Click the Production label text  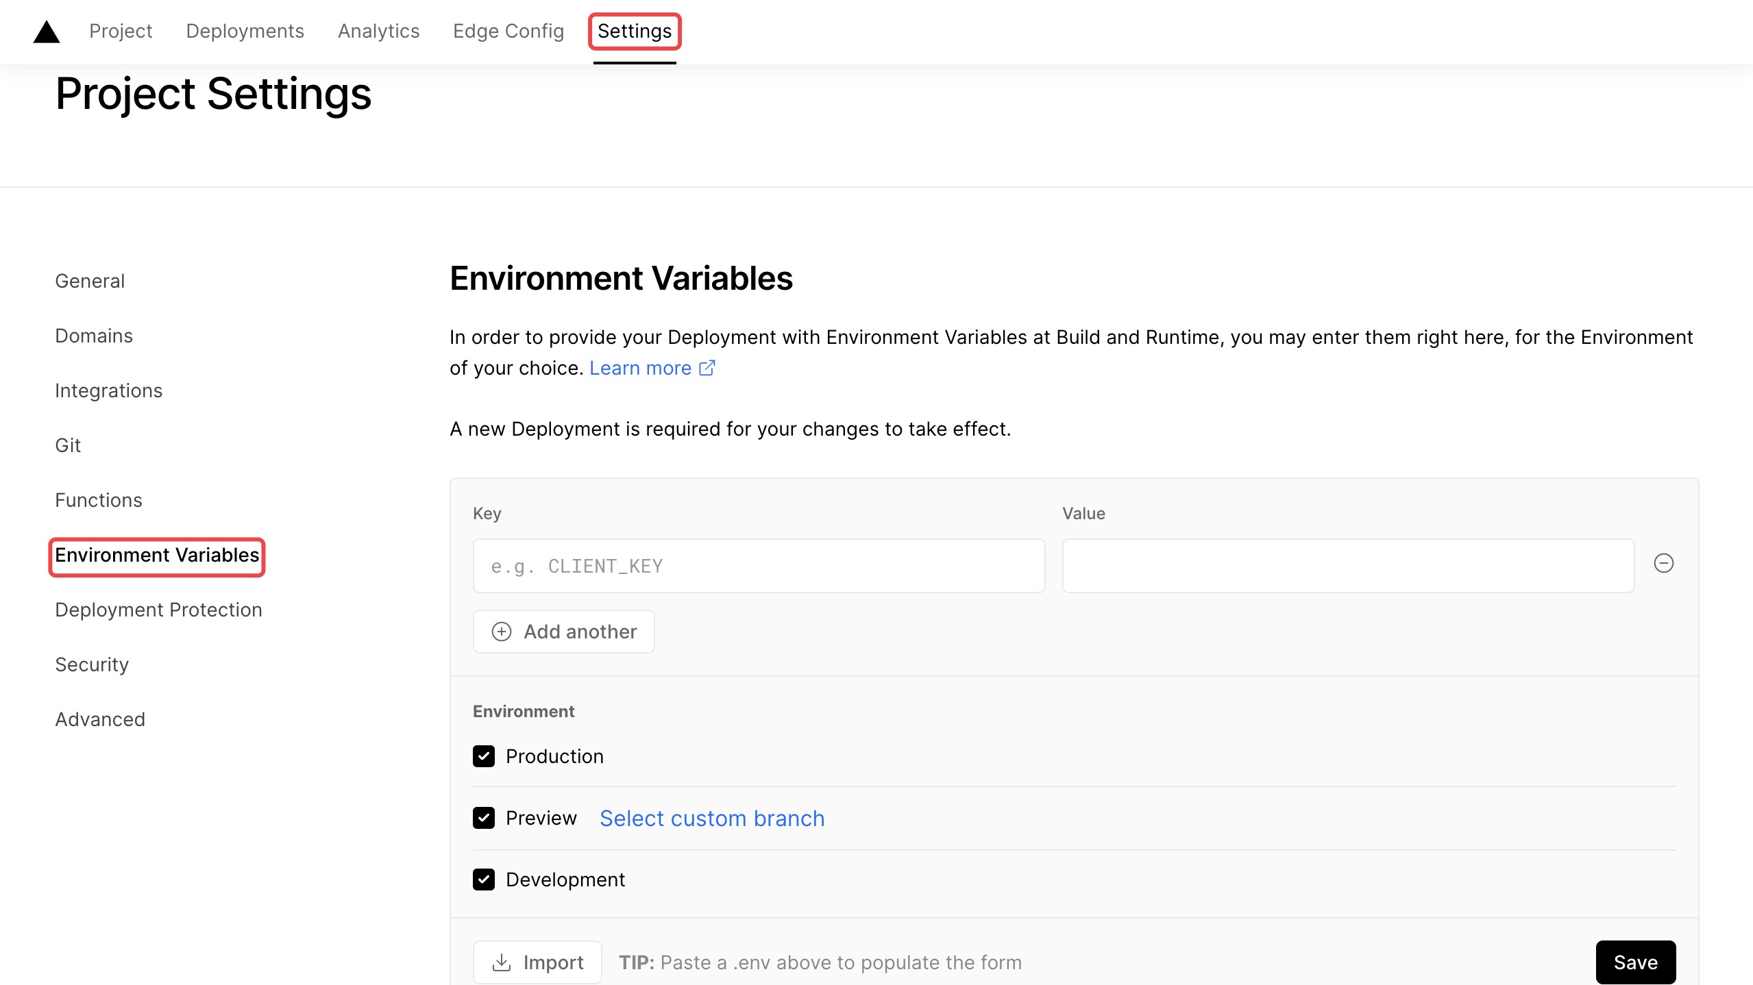pyautogui.click(x=554, y=756)
